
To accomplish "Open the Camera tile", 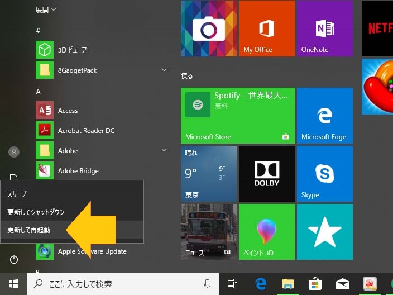I will point(209,28).
